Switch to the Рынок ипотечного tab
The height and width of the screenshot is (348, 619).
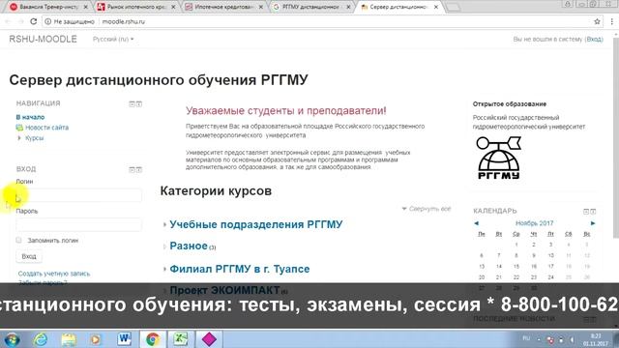[136, 7]
